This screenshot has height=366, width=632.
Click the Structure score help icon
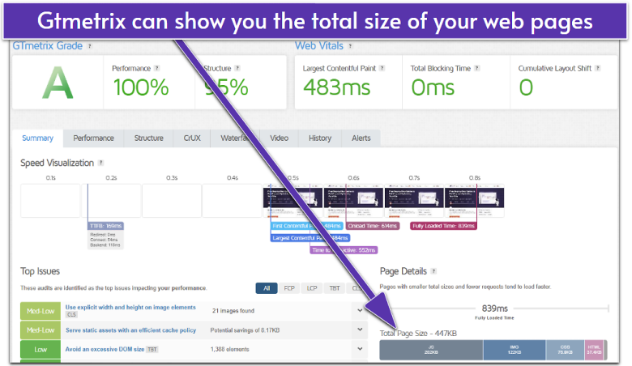(x=237, y=69)
